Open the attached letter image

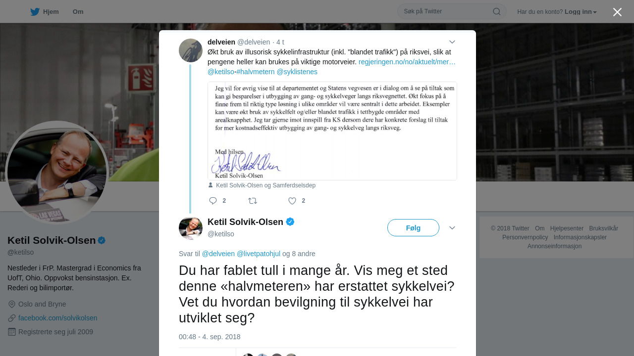(x=332, y=131)
